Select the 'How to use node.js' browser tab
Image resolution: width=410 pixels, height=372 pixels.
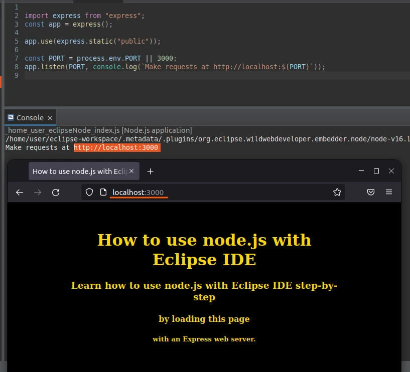(78, 171)
